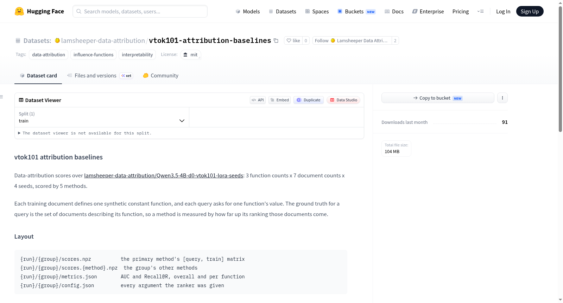
Task: Follow Lamsheeper Data Attribution
Action: point(352,41)
